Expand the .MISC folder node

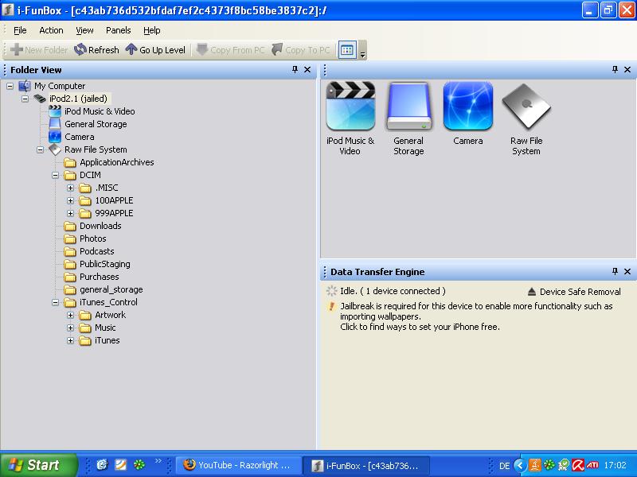70,188
